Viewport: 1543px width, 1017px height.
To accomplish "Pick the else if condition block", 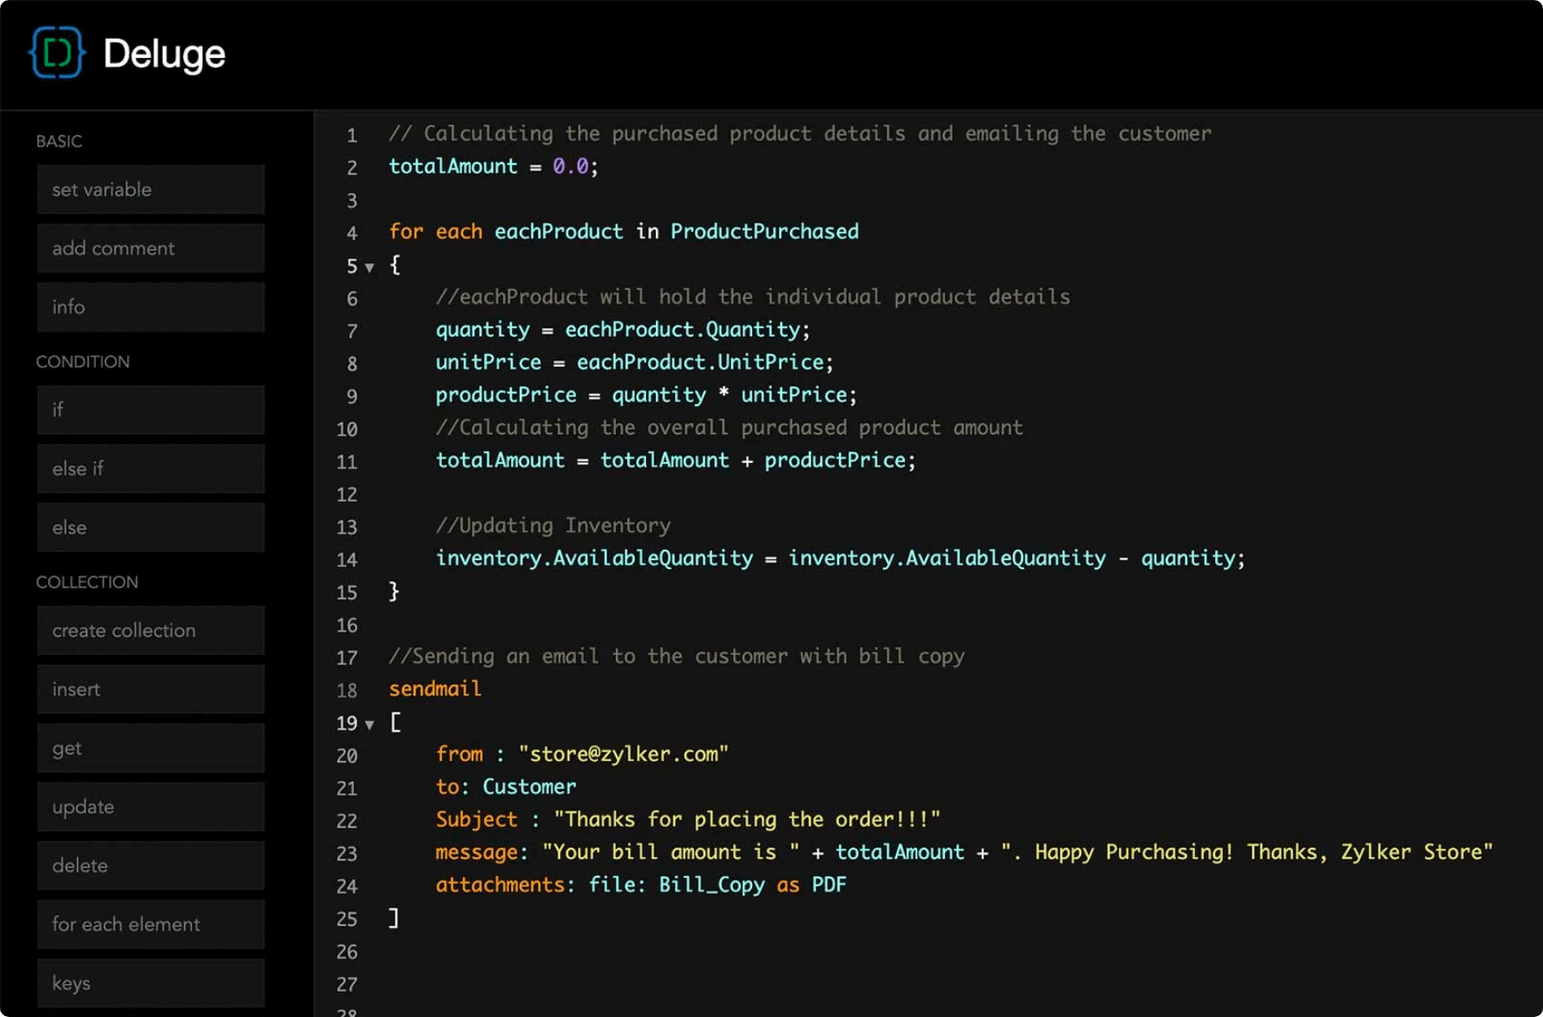I will [151, 468].
